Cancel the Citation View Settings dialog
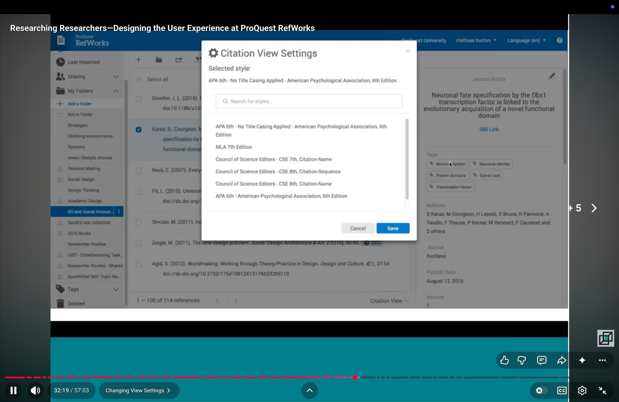Image resolution: width=619 pixels, height=402 pixels. click(x=358, y=228)
